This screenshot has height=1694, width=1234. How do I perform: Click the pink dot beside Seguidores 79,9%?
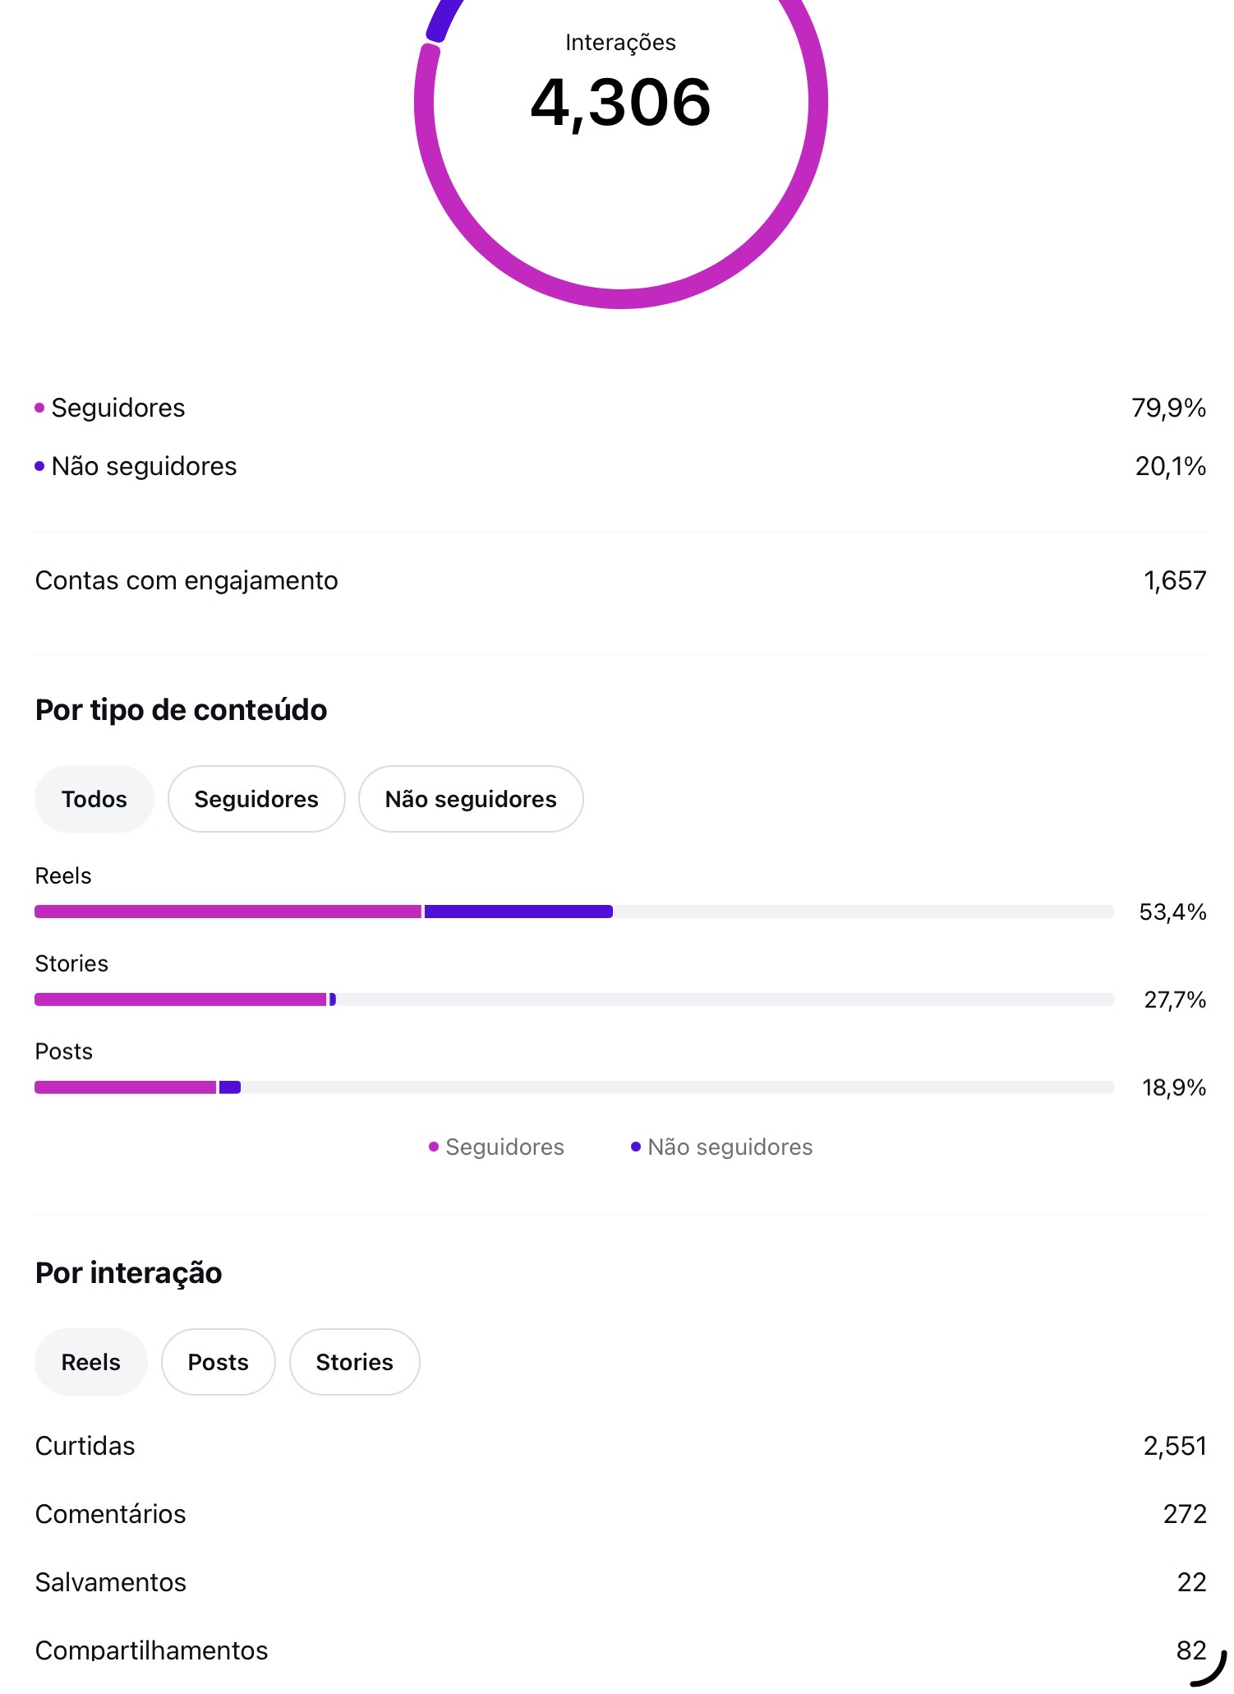coord(39,408)
